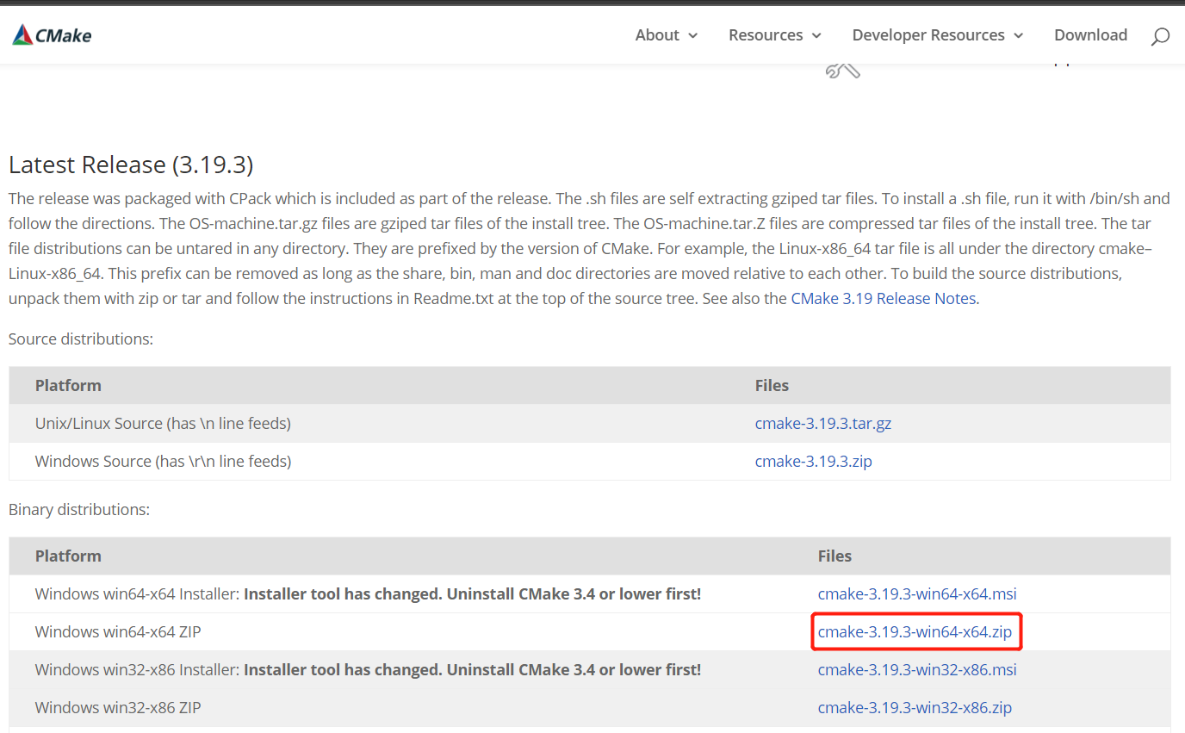Screen dimensions: 1185x733
Task: Click the Files header in source table
Action: click(x=772, y=386)
